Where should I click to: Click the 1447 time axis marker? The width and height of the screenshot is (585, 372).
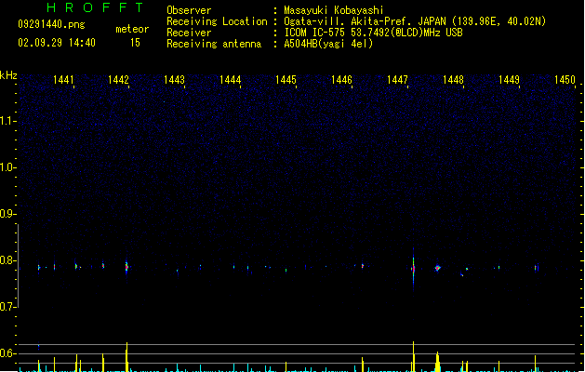397,80
